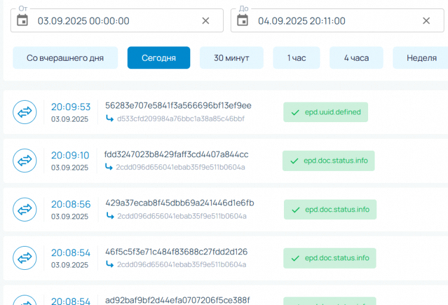This screenshot has height=305, width=448.
Task: Clear the До date 04.09.2025 20:11:00
Action: (x=427, y=20)
